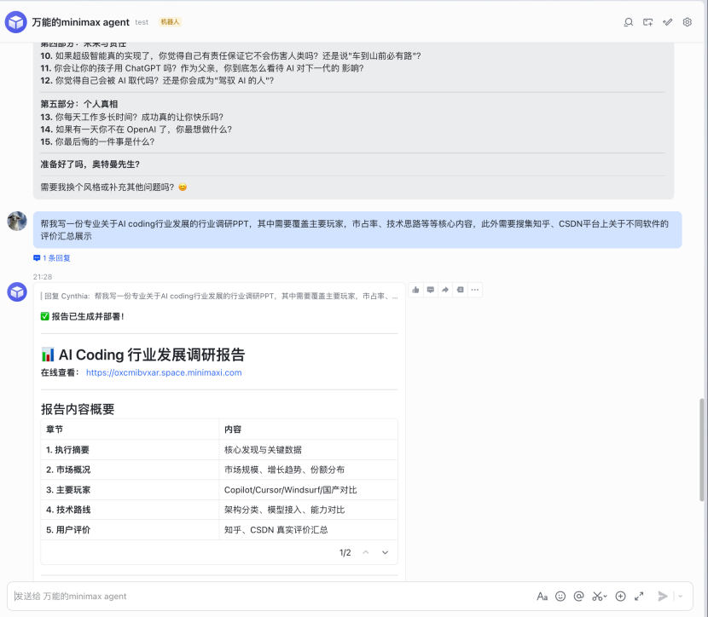Click the plus circle attachment icon
Viewport: 708px width, 617px height.
[621, 597]
